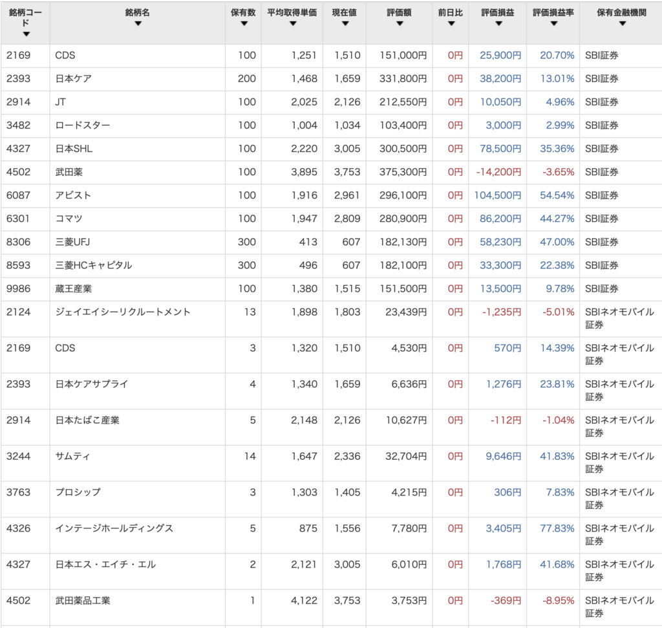
Task: Click stock code 8306
Action: coord(18,242)
